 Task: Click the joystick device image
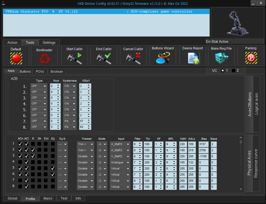tap(238, 23)
